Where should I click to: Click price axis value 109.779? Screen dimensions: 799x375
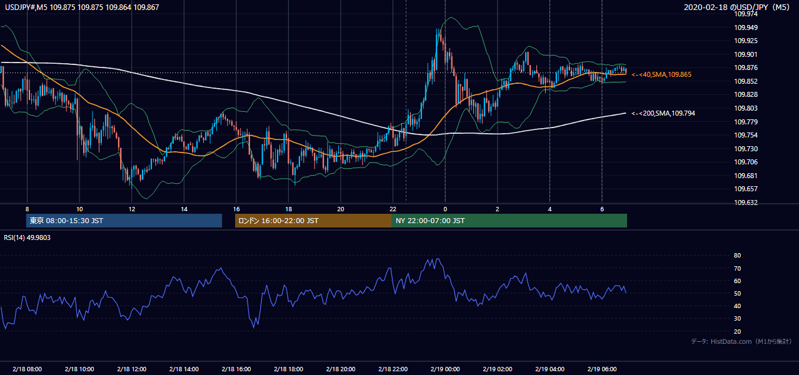pyautogui.click(x=745, y=122)
